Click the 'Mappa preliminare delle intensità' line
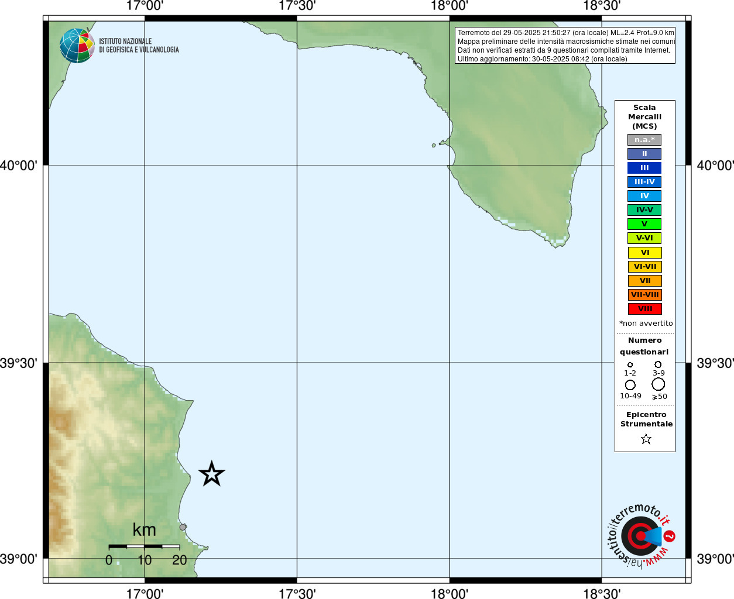This screenshot has width=734, height=599. [566, 42]
